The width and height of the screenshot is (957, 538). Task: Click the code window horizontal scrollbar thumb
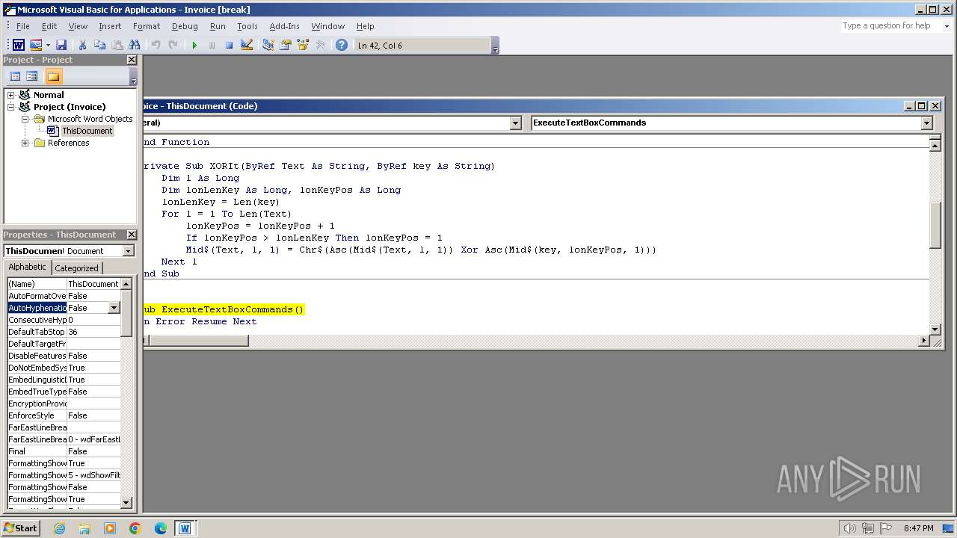point(199,341)
